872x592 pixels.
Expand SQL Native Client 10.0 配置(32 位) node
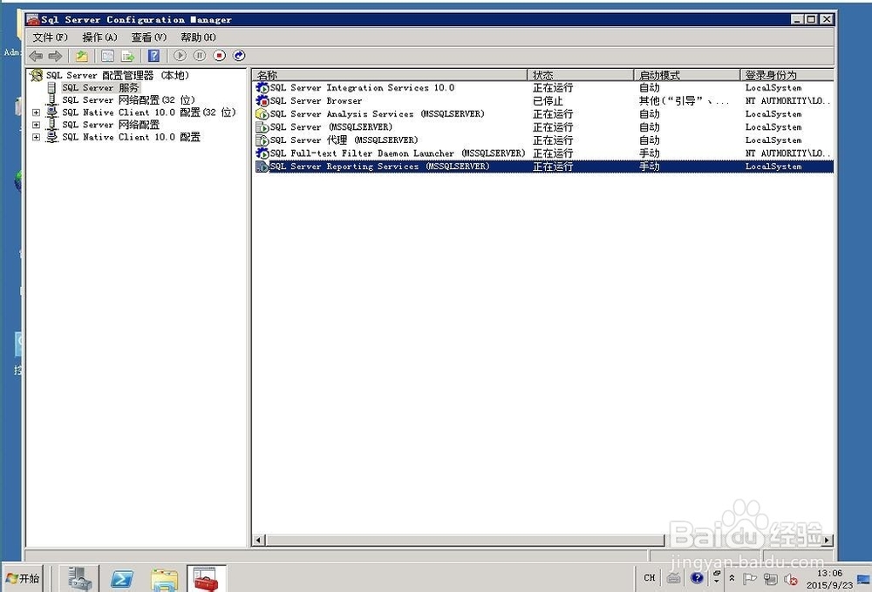(36, 112)
